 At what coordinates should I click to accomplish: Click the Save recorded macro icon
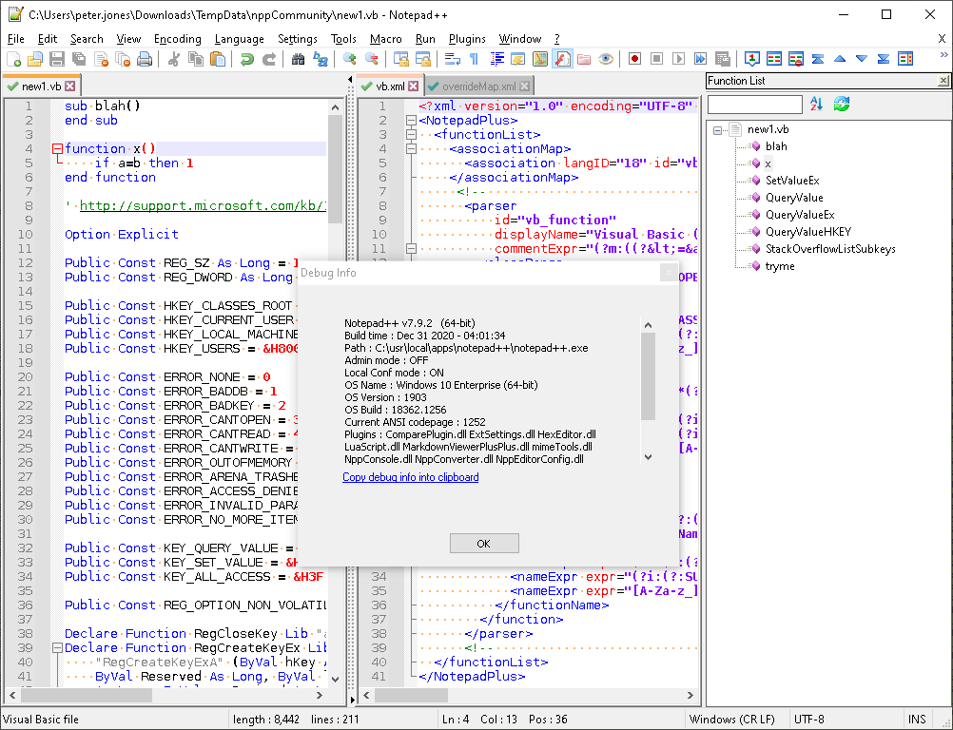coord(722,59)
